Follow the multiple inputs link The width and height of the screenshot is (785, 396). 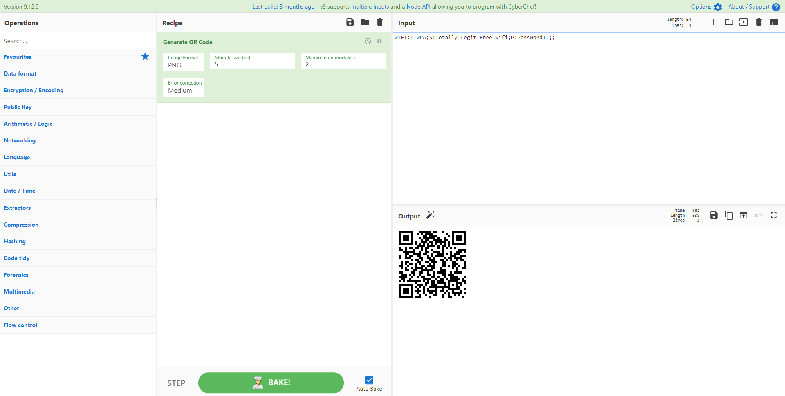(370, 7)
